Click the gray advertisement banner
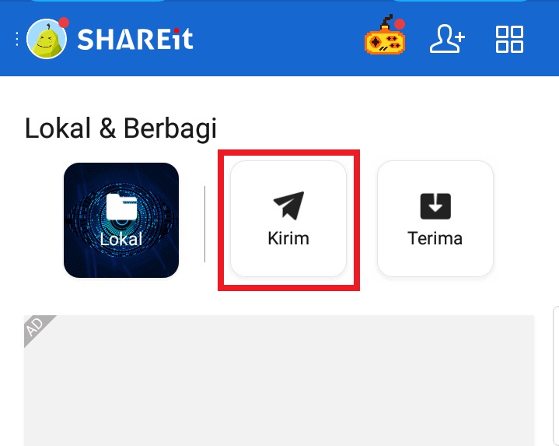 point(279,381)
